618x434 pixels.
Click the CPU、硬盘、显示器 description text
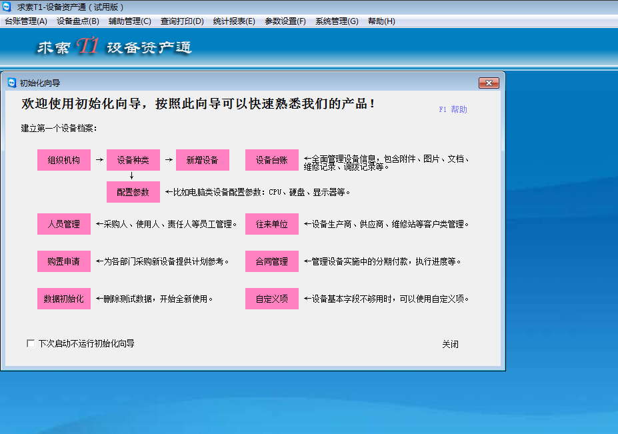(258, 192)
